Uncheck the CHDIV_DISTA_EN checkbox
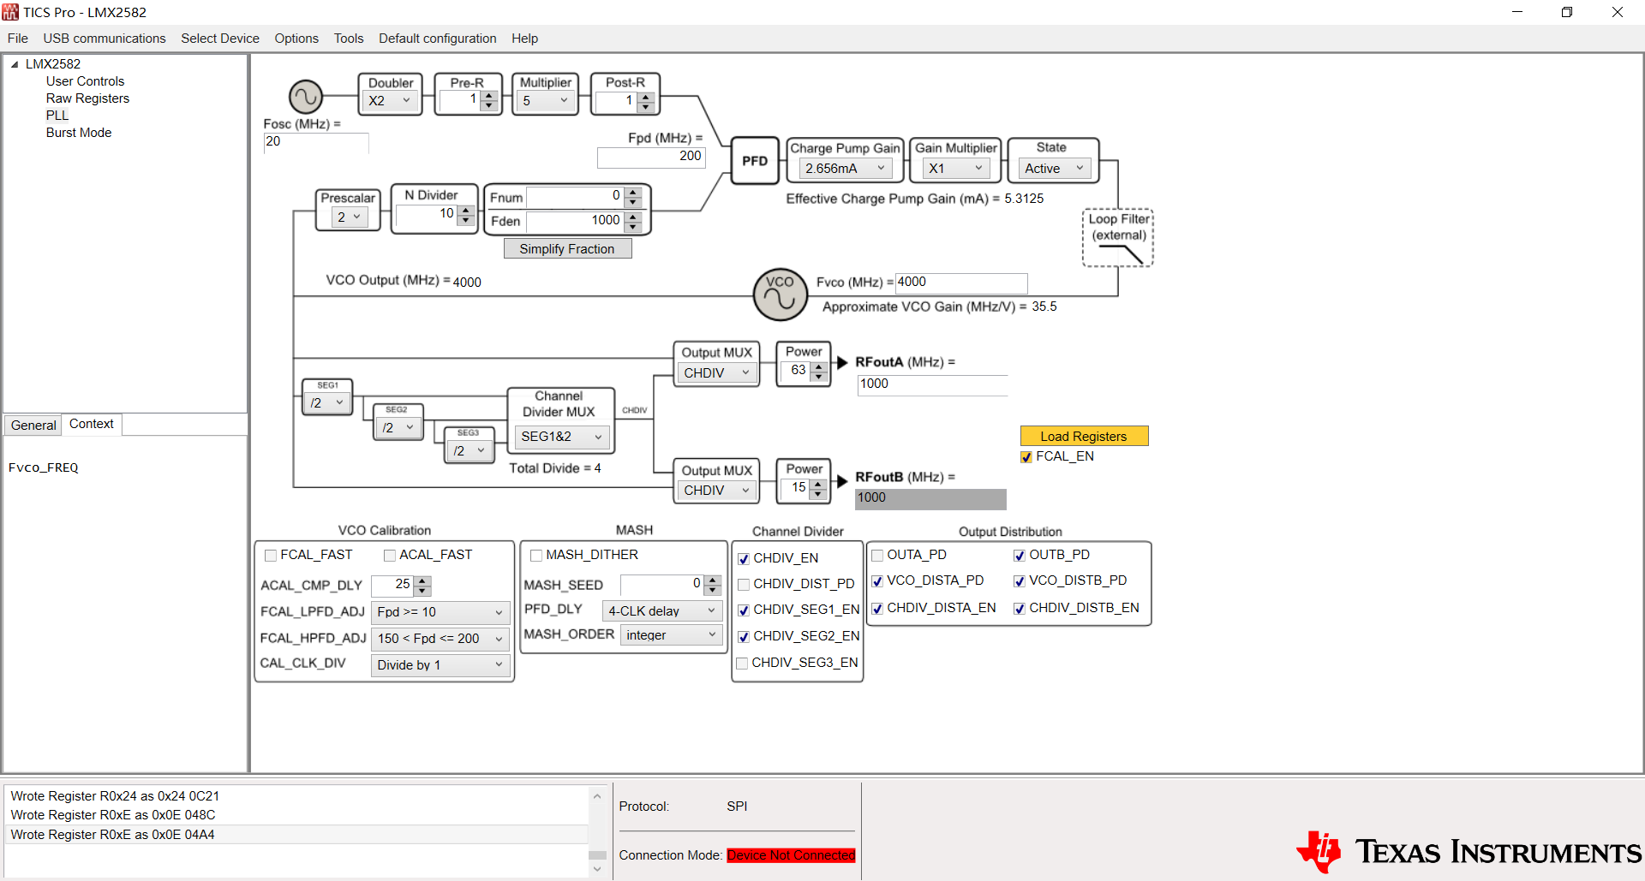The height and width of the screenshot is (881, 1645). click(877, 609)
